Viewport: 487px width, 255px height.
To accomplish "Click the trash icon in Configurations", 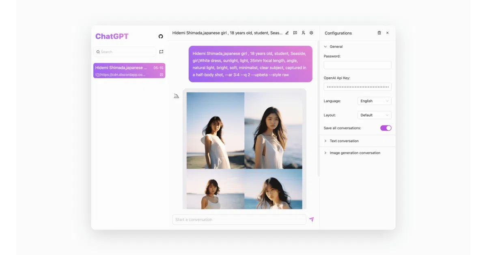I will tap(379, 33).
